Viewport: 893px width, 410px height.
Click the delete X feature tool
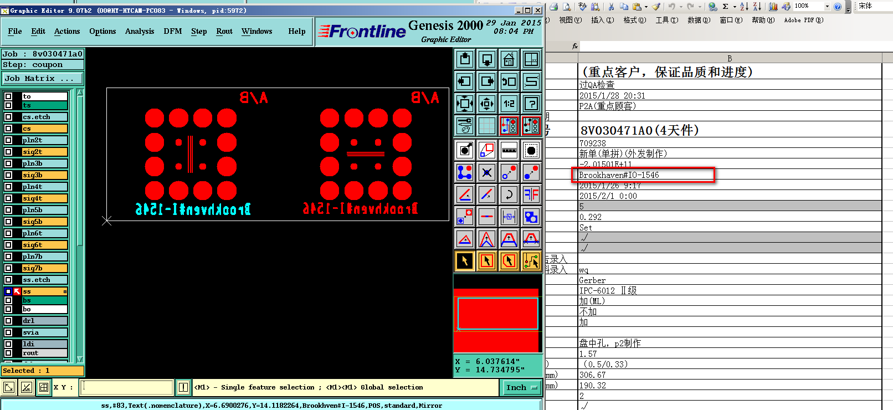487,172
